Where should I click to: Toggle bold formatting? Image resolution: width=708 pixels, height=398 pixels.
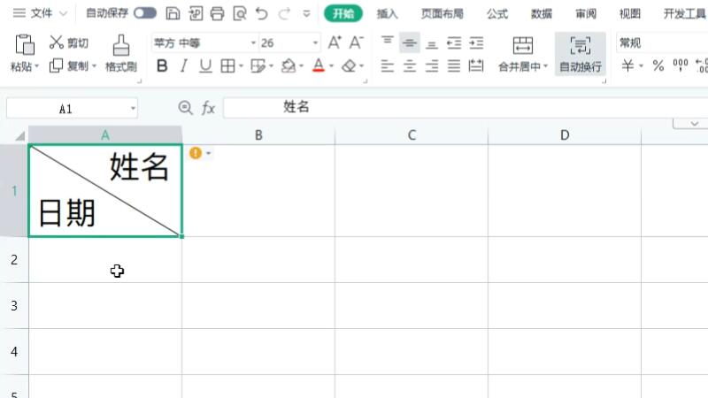pyautogui.click(x=162, y=66)
